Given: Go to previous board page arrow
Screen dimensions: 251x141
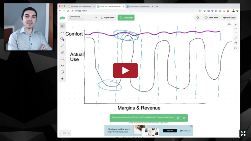Looking at the screenshot, I should tap(61, 133).
